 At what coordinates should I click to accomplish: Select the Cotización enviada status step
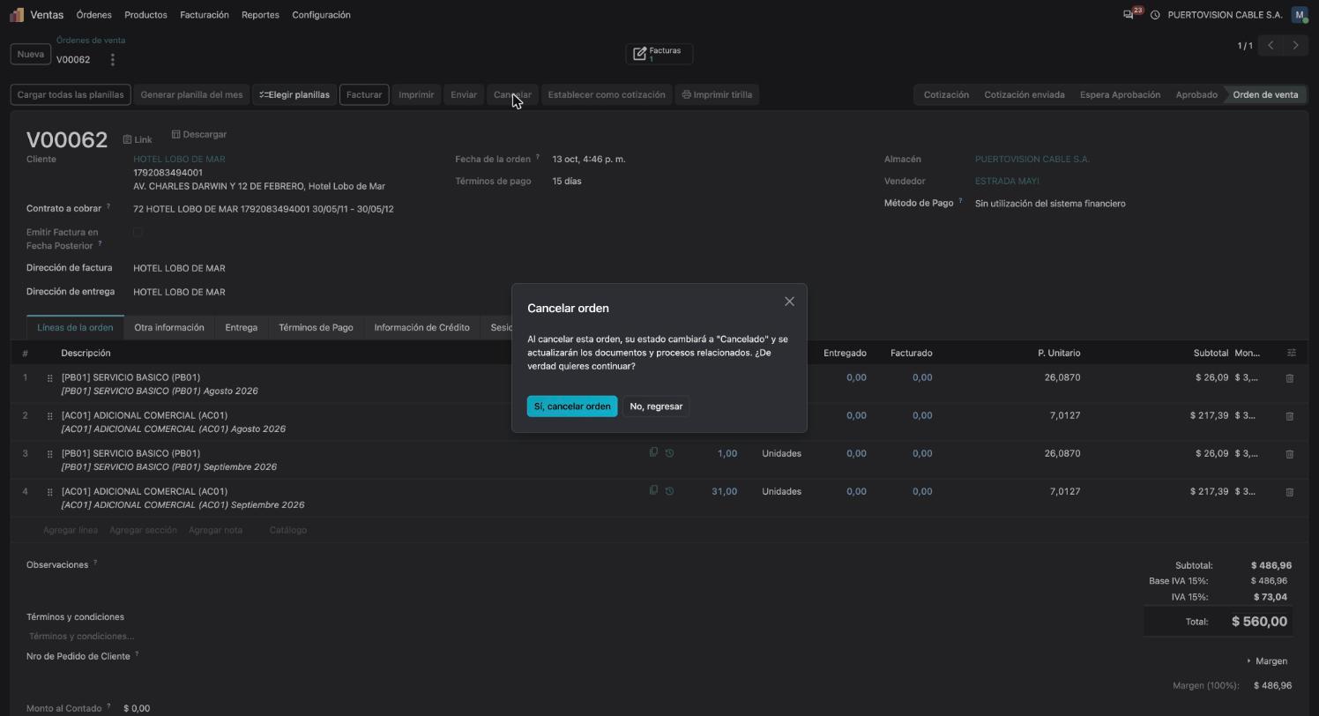click(1024, 95)
